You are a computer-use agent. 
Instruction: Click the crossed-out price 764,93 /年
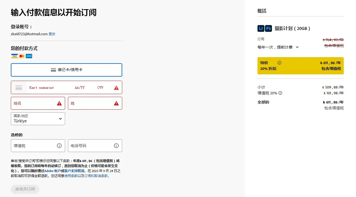point(333,40)
